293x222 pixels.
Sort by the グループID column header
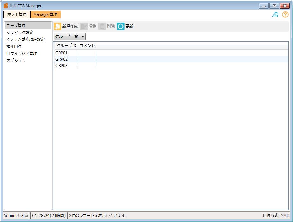66,46
